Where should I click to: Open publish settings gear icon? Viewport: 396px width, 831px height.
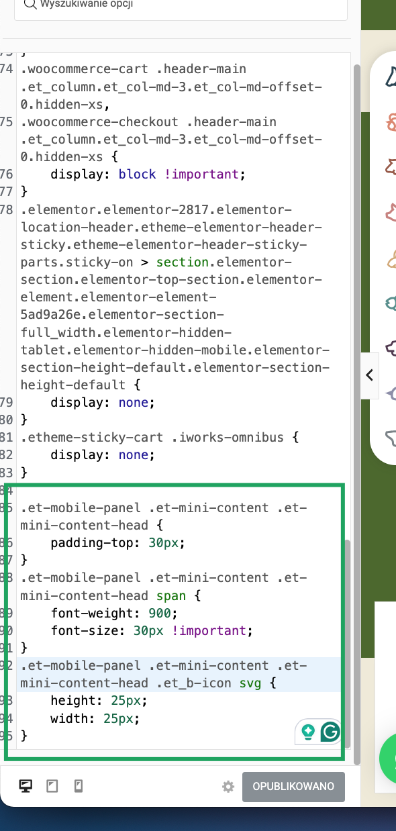[228, 787]
